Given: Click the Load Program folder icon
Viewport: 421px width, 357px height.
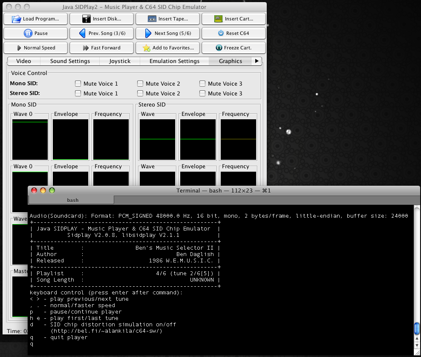Looking at the screenshot, I should [x=16, y=19].
